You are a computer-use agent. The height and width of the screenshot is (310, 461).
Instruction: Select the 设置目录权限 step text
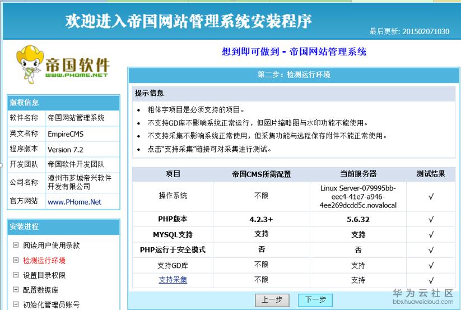pyautogui.click(x=44, y=275)
